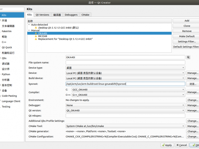Select the Replacement for Desktop Qt 5.12.4 kit
The image size is (199, 149).
coord(65,39)
